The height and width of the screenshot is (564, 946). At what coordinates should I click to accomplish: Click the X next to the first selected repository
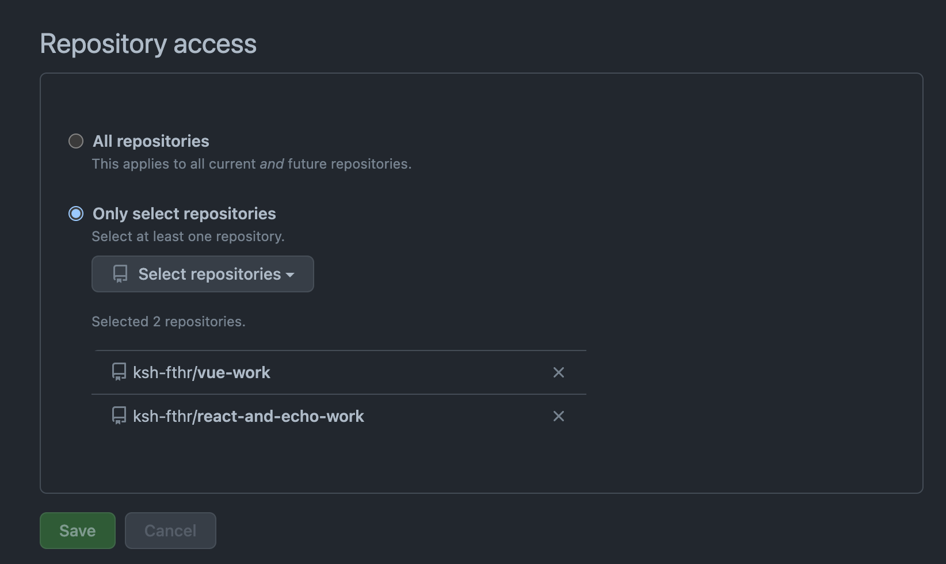(x=558, y=372)
